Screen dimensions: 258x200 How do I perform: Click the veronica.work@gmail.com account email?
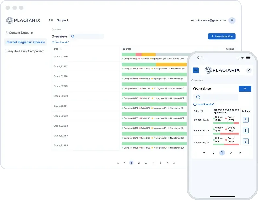pyautogui.click(x=208, y=20)
